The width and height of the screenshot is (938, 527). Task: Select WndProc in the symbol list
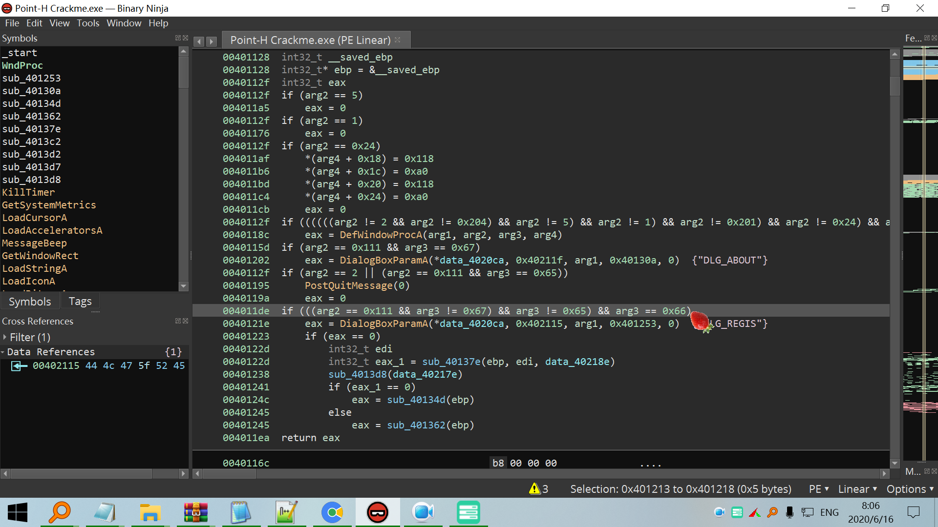22,65
